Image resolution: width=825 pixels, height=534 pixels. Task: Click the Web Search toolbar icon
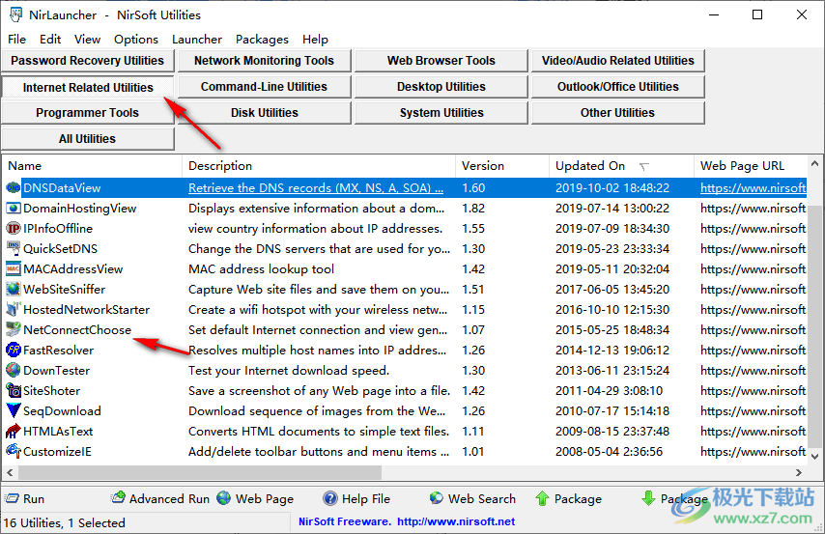click(x=437, y=497)
